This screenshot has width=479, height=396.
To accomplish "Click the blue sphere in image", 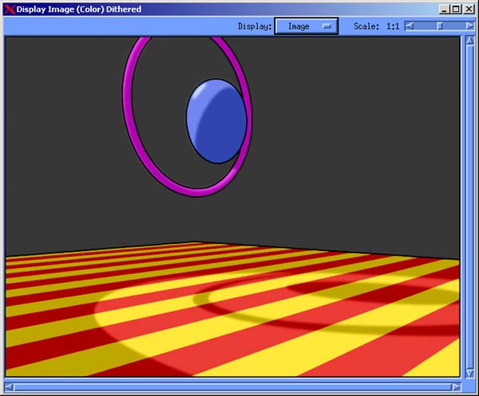I will point(216,121).
